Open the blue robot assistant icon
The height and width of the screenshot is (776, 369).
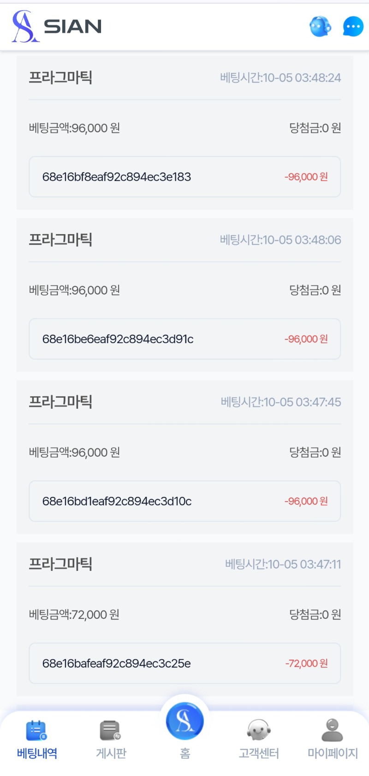pyautogui.click(x=320, y=26)
